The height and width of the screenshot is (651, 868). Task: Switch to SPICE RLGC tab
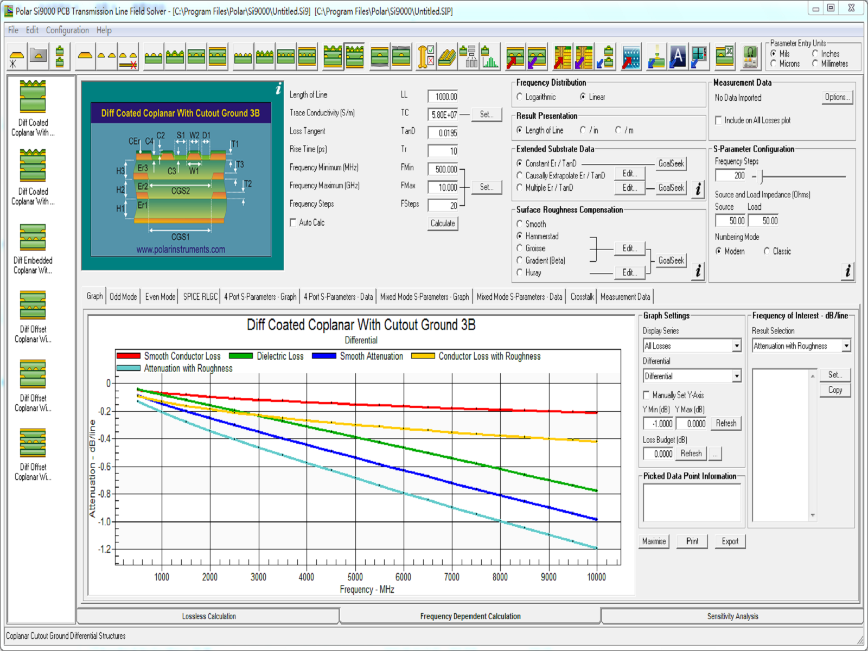click(200, 297)
